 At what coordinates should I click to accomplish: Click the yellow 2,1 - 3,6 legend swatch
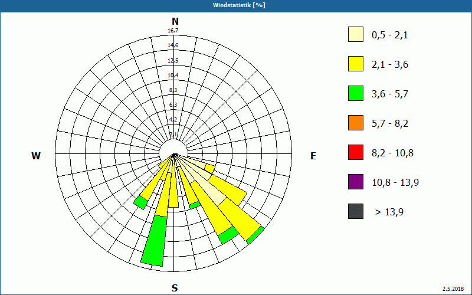click(356, 64)
